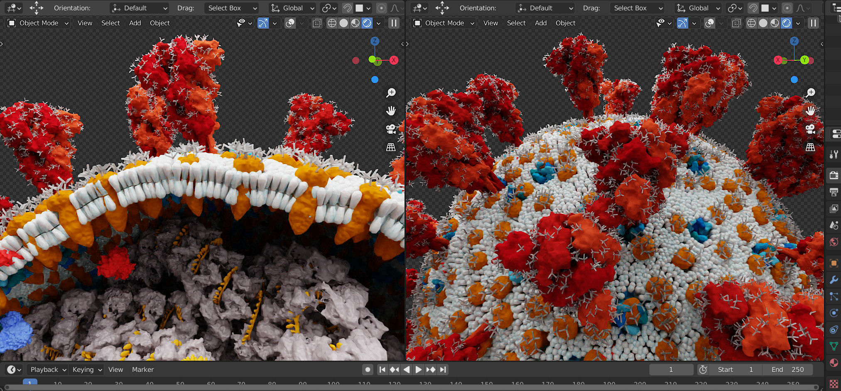The image size is (841, 391).
Task: Toggle gizmo display in the left viewport
Action: point(263,23)
